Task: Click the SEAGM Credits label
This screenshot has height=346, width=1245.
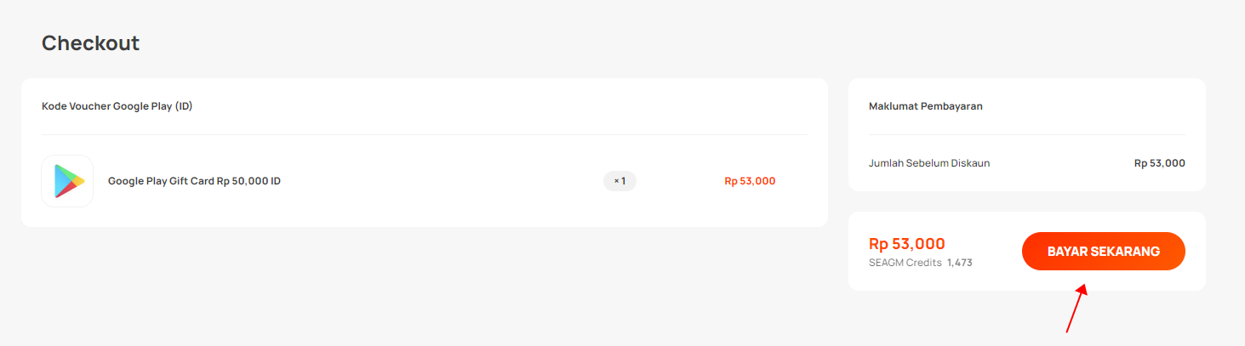Action: (x=905, y=263)
